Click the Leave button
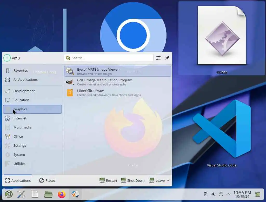The image size is (266, 202). [157, 180]
